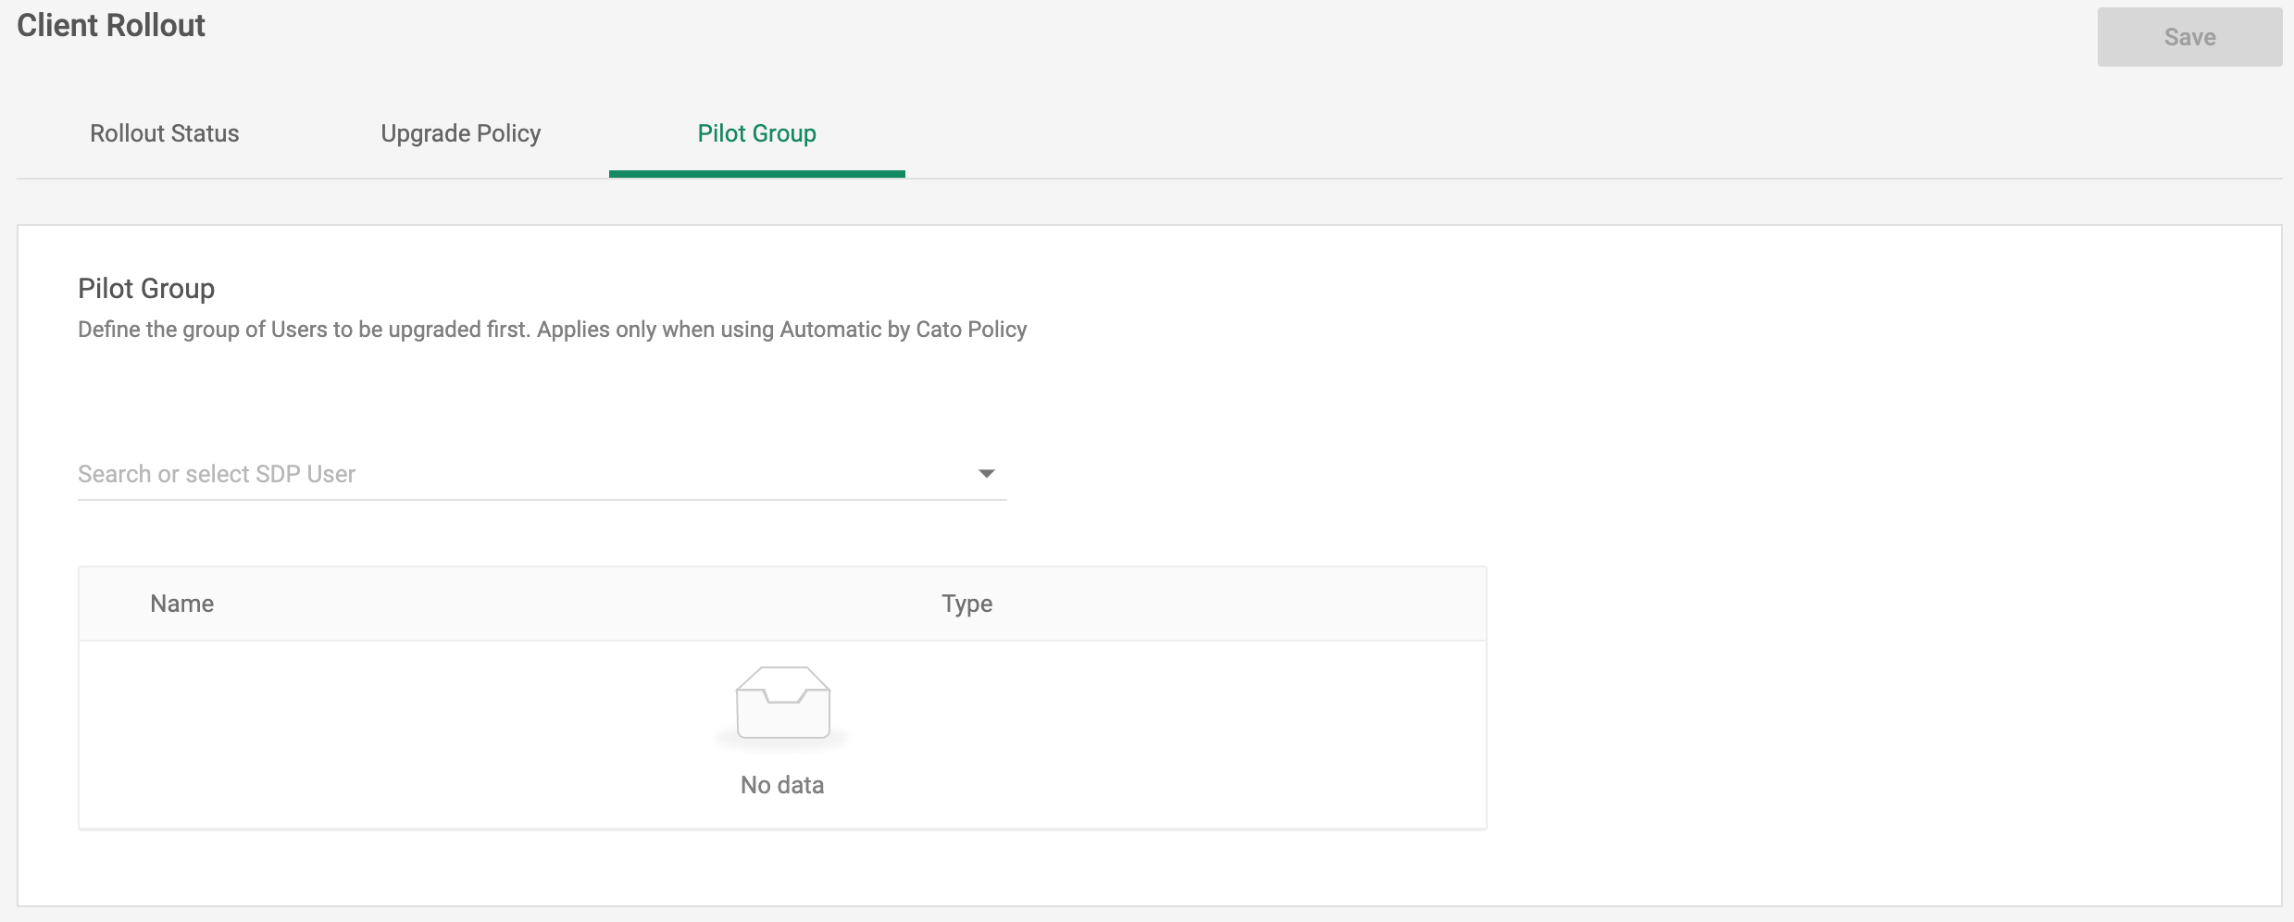This screenshot has height=922, width=2294.
Task: Switch to the Rollout Status tab
Action: [x=163, y=133]
